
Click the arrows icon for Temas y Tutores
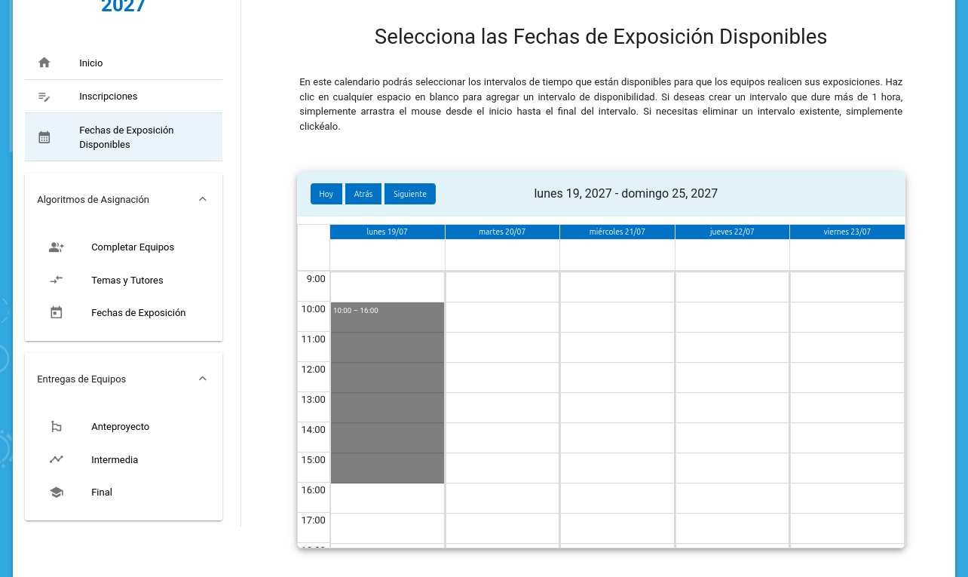point(57,280)
